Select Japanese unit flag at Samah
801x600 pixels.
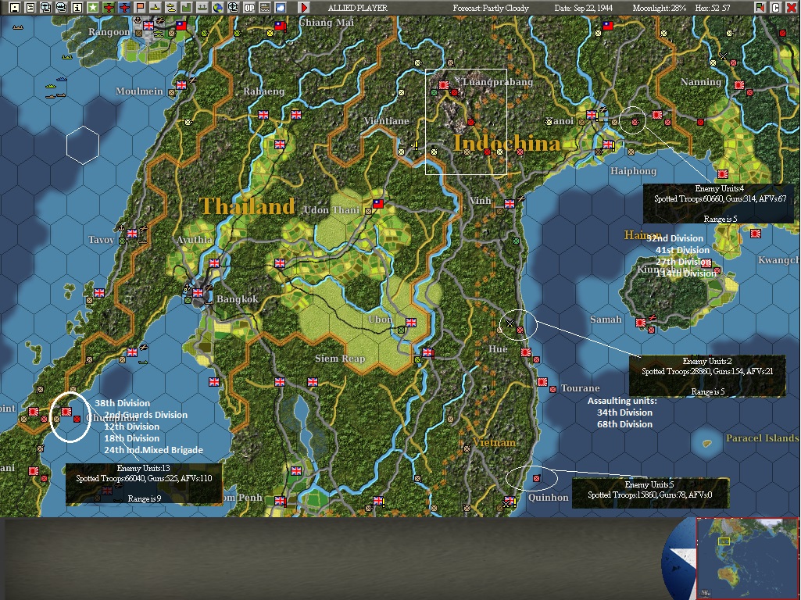tap(641, 322)
